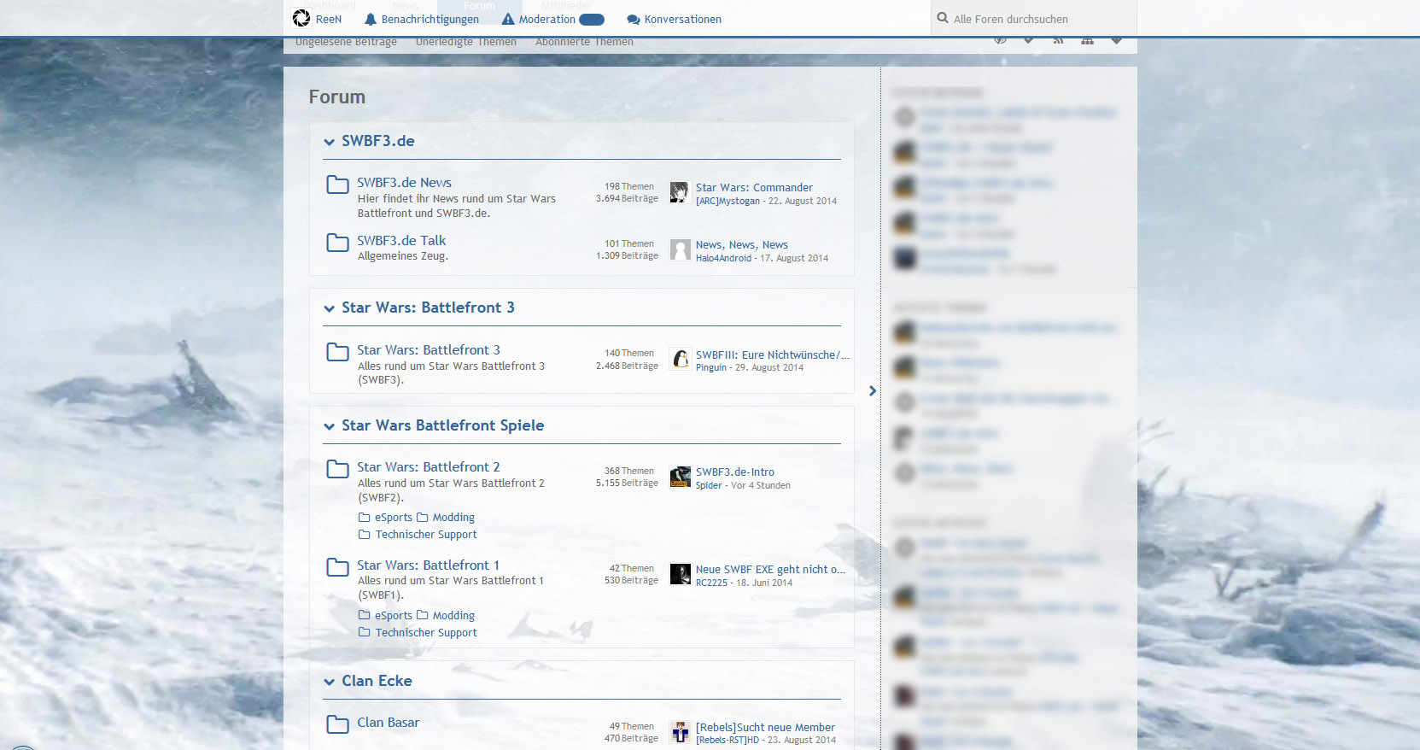Image resolution: width=1420 pixels, height=750 pixels.
Task: Open RC2225 user profile link
Action: coord(711,583)
